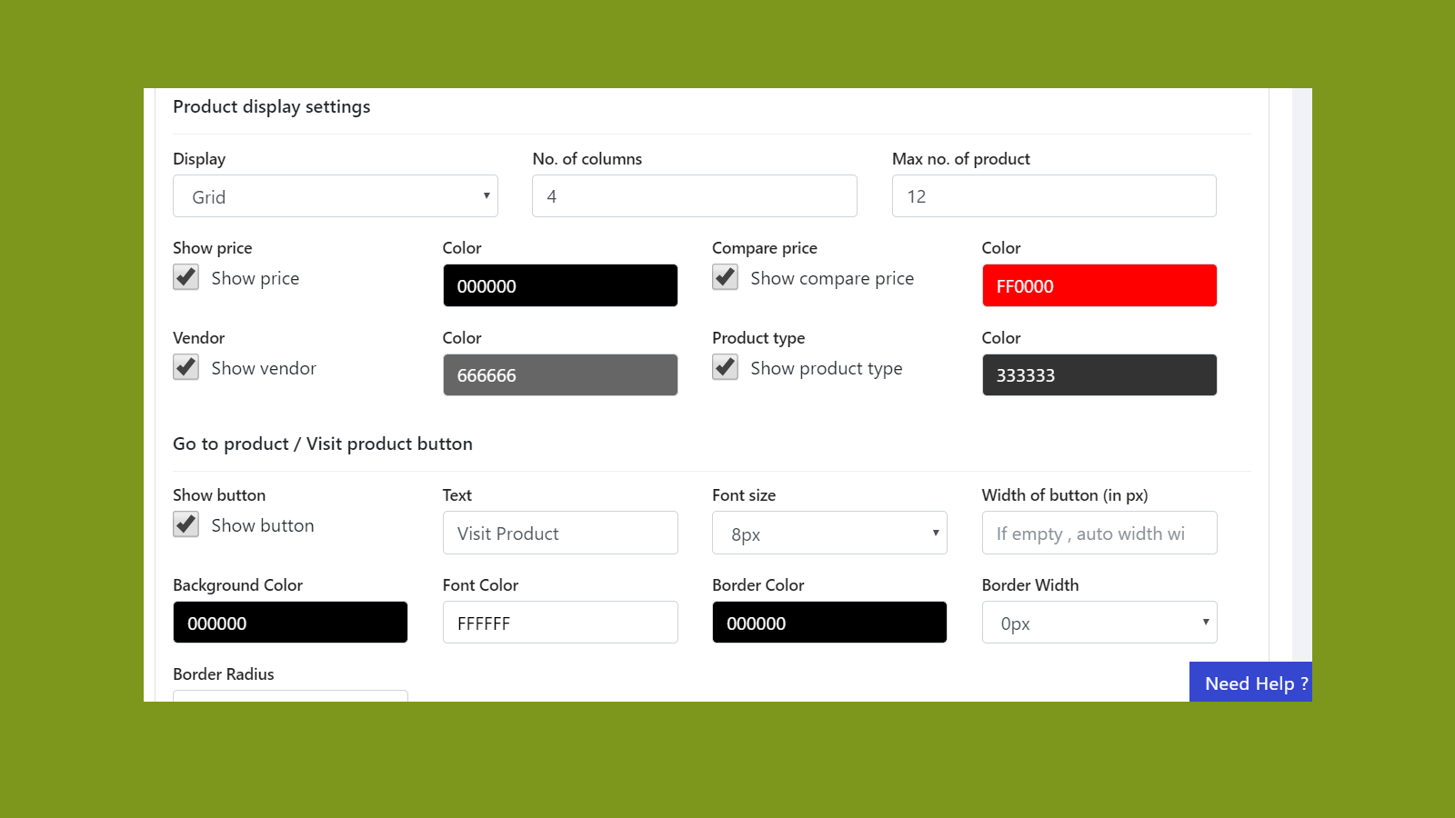Edit the FFFFFF Font Color field

coord(560,622)
